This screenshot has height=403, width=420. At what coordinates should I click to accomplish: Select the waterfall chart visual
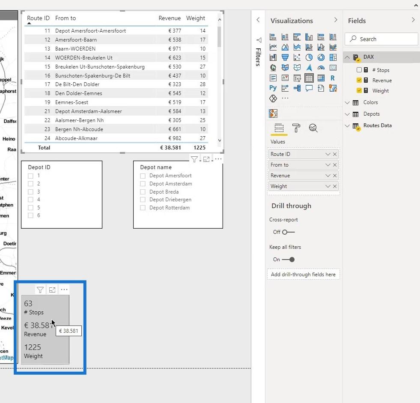[273, 57]
